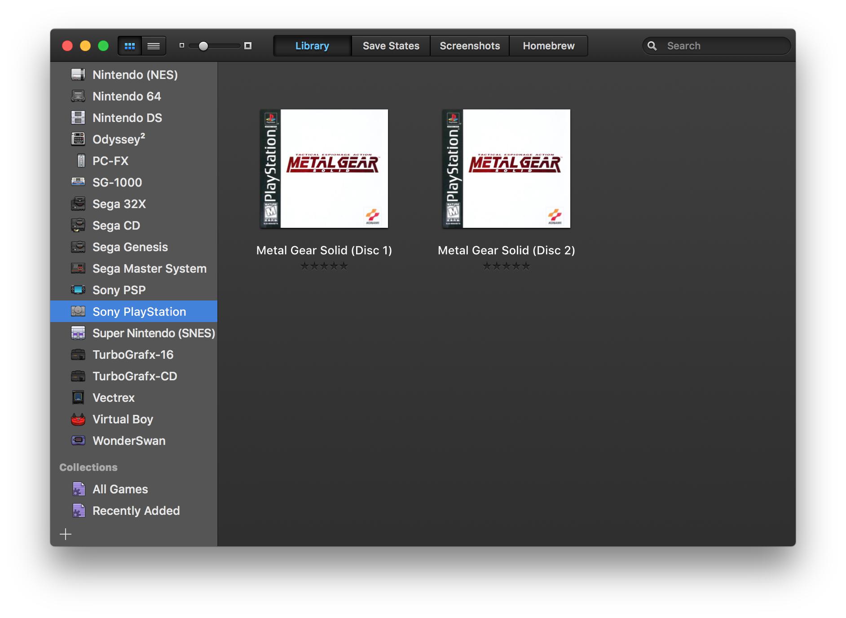This screenshot has height=618, width=846.
Task: Switch to the Screenshots tab
Action: pyautogui.click(x=470, y=46)
